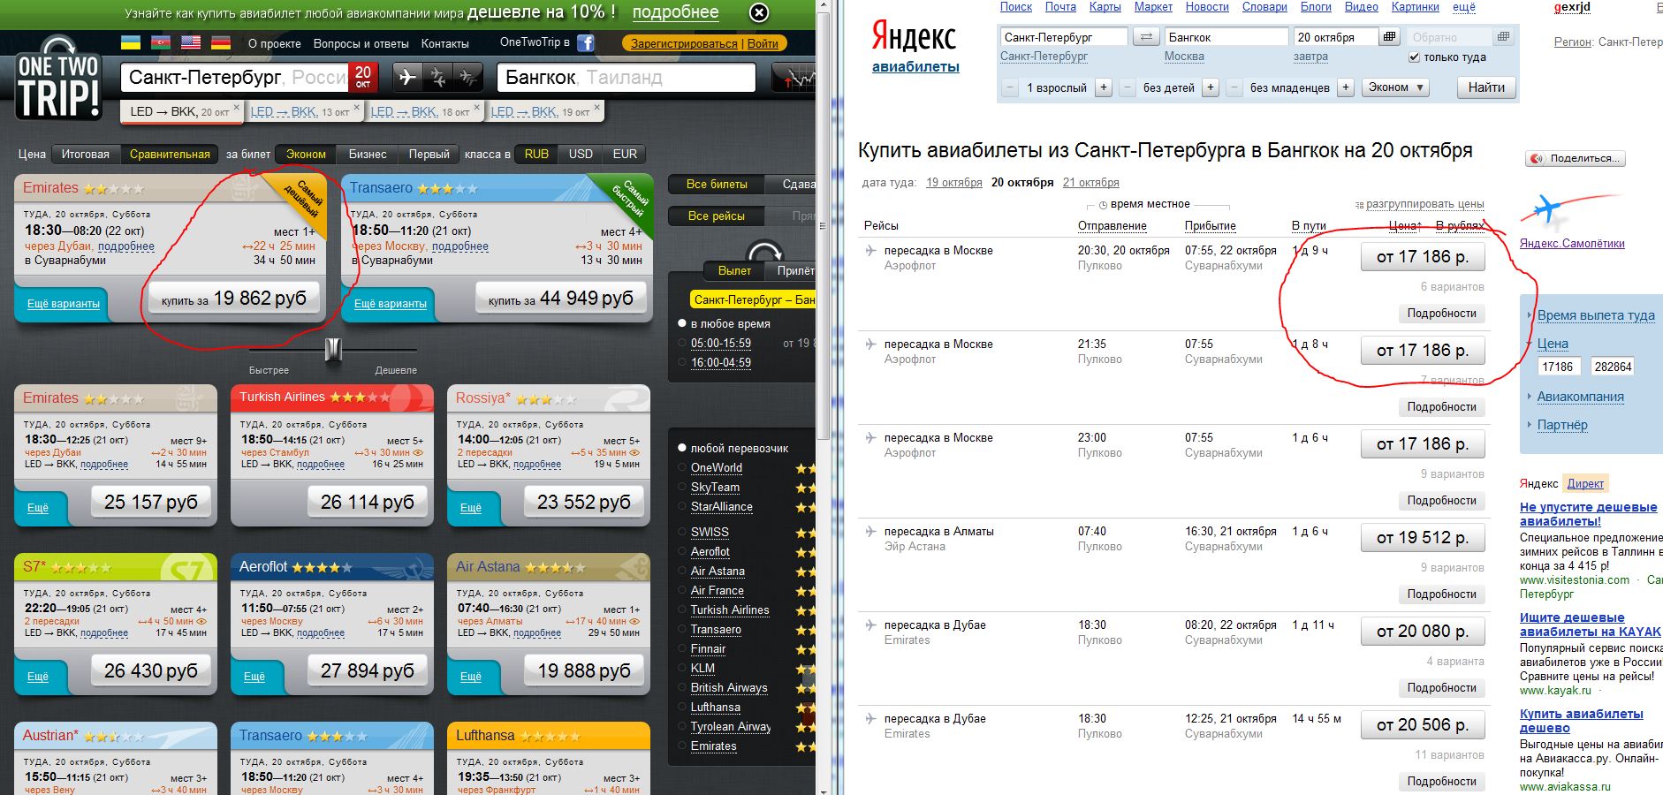Switch OneTwoTrip to the Ukrainian flag language

[130, 42]
